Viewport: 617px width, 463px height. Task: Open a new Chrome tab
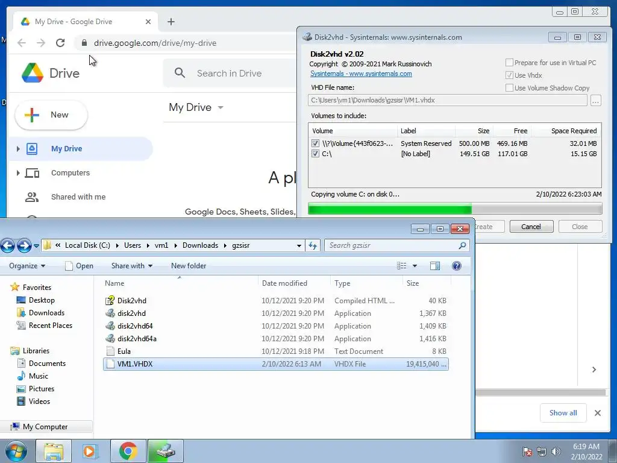click(x=171, y=22)
